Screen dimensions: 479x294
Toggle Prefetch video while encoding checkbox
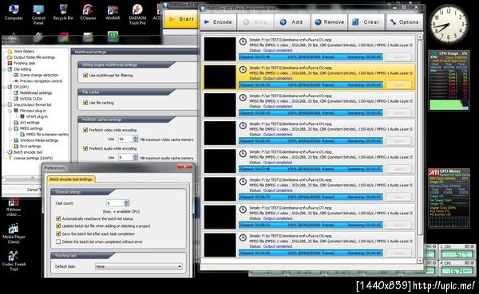(x=85, y=130)
